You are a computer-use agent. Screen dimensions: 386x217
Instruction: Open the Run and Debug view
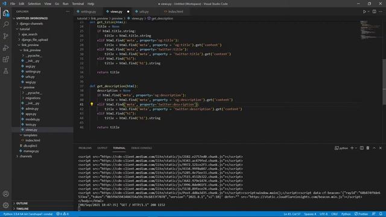click(x=5, y=48)
